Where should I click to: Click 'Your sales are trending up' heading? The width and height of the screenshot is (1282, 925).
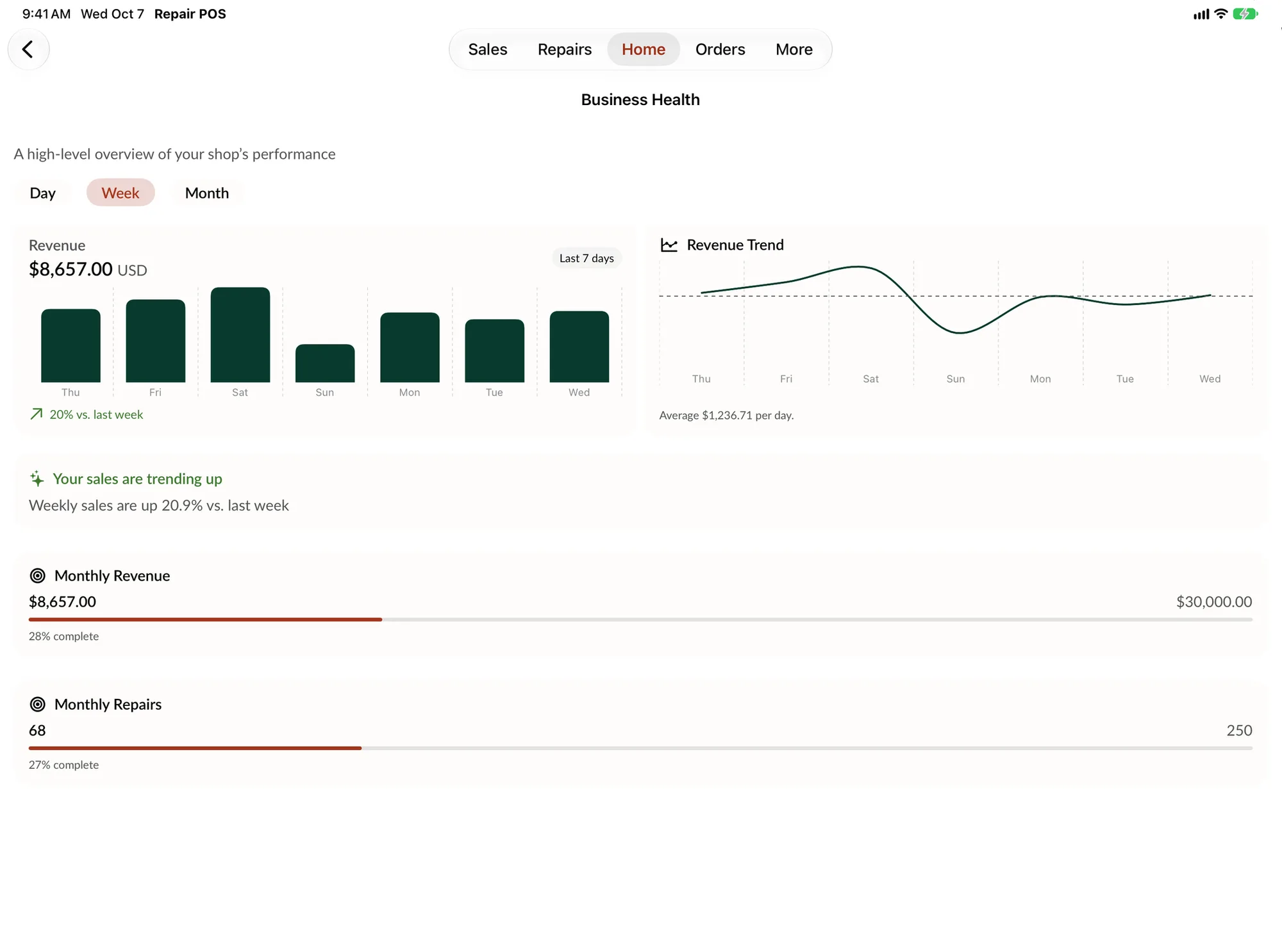[x=137, y=479]
